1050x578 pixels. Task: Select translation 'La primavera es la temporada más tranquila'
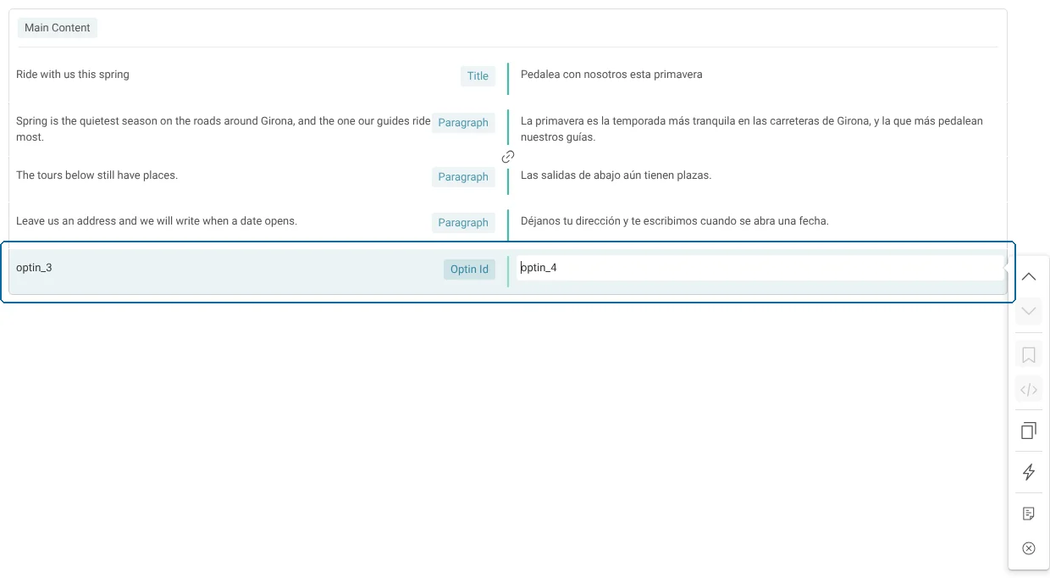point(752,129)
